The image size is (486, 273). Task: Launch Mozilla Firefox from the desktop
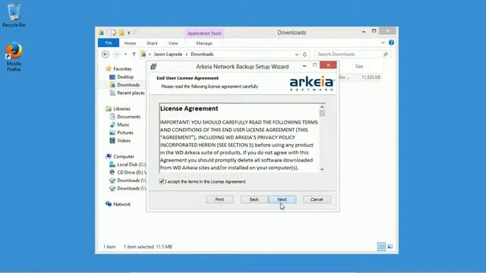pos(14,57)
